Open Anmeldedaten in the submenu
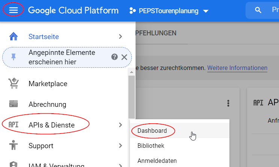This screenshot has width=279, height=167. [x=157, y=161]
